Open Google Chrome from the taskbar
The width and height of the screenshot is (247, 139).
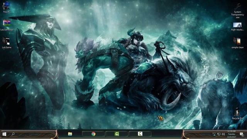pyautogui.click(x=93, y=134)
